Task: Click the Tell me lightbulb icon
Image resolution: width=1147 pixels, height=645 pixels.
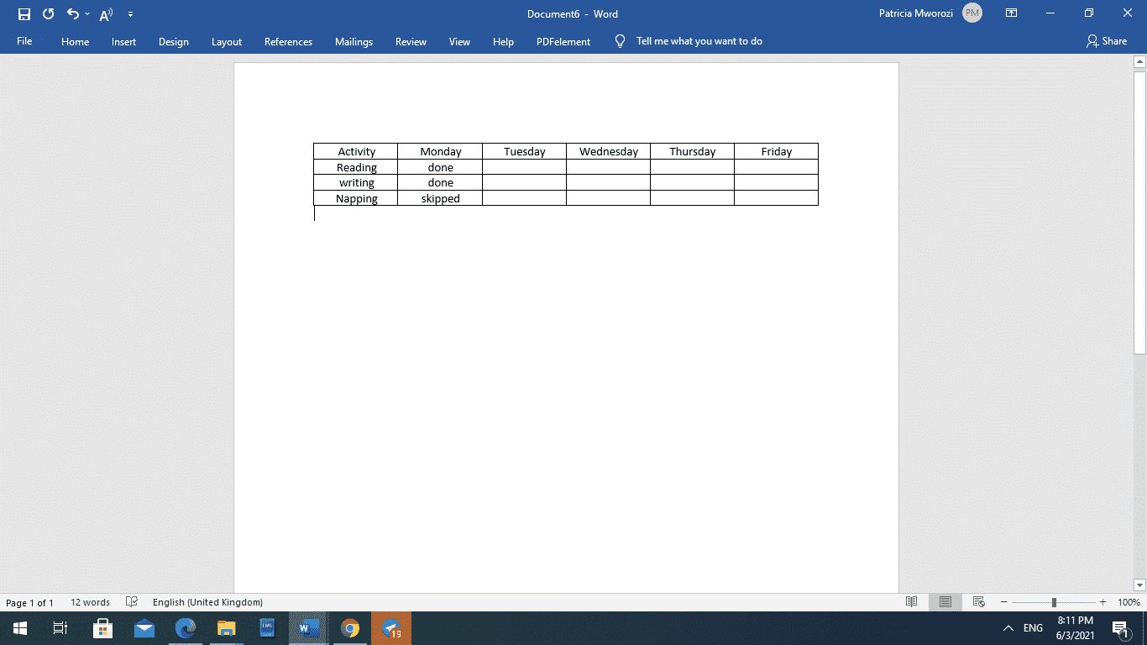Action: point(620,41)
